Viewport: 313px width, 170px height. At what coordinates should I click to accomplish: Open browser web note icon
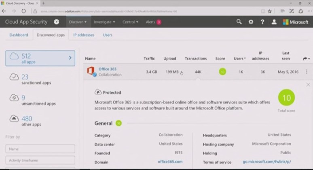(x=292, y=11)
